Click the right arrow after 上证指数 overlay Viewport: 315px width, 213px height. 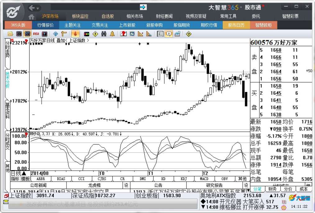click(88, 41)
